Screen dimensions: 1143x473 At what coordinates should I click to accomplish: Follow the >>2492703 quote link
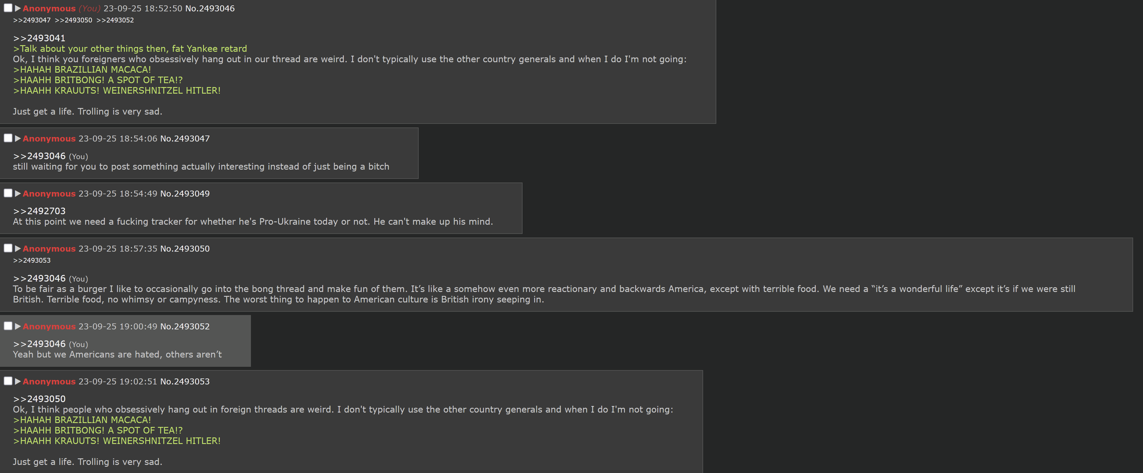39,211
